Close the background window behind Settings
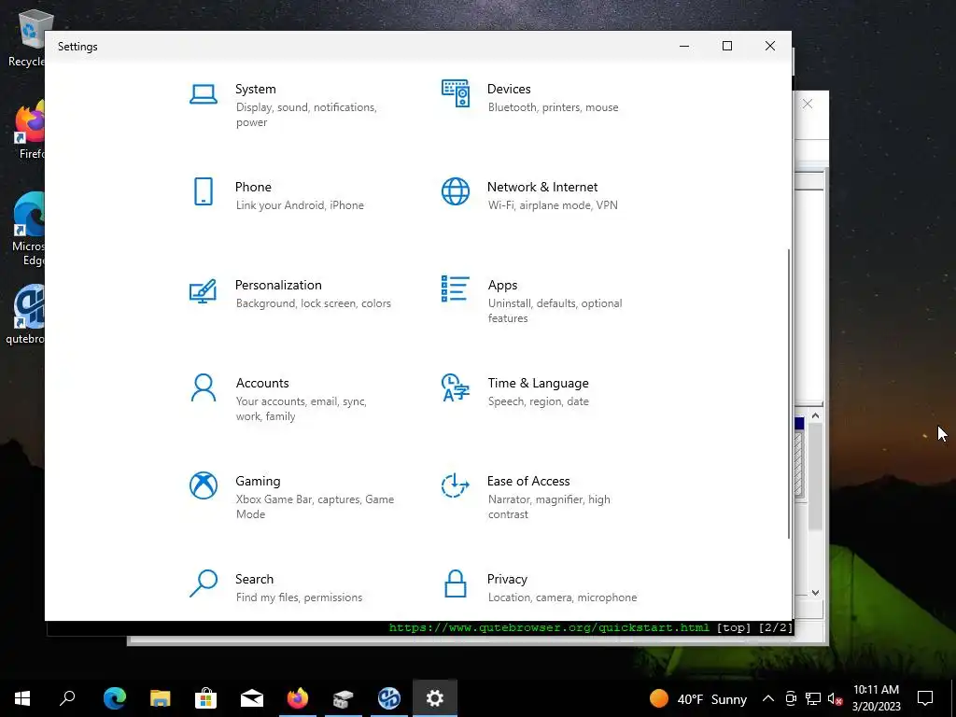 (x=808, y=105)
